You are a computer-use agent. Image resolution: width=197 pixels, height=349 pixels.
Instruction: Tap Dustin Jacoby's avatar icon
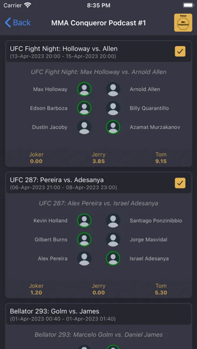pos(84,127)
